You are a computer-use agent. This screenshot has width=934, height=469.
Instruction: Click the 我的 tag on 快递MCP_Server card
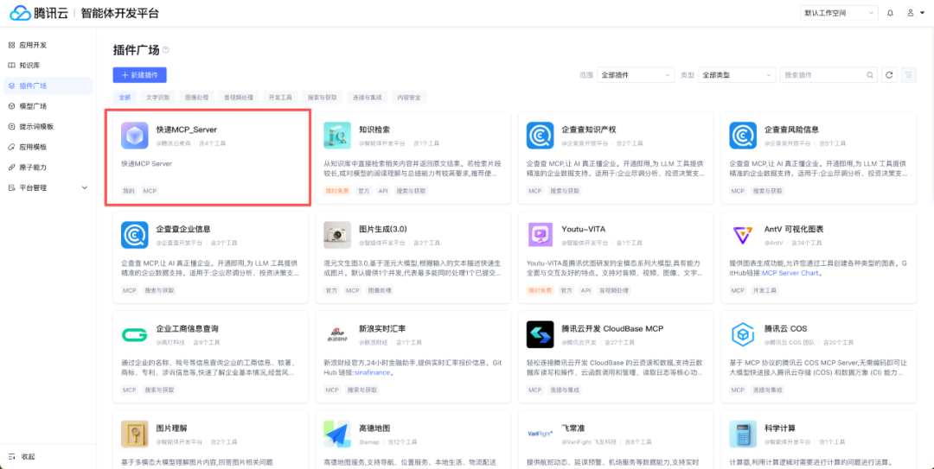click(x=129, y=191)
